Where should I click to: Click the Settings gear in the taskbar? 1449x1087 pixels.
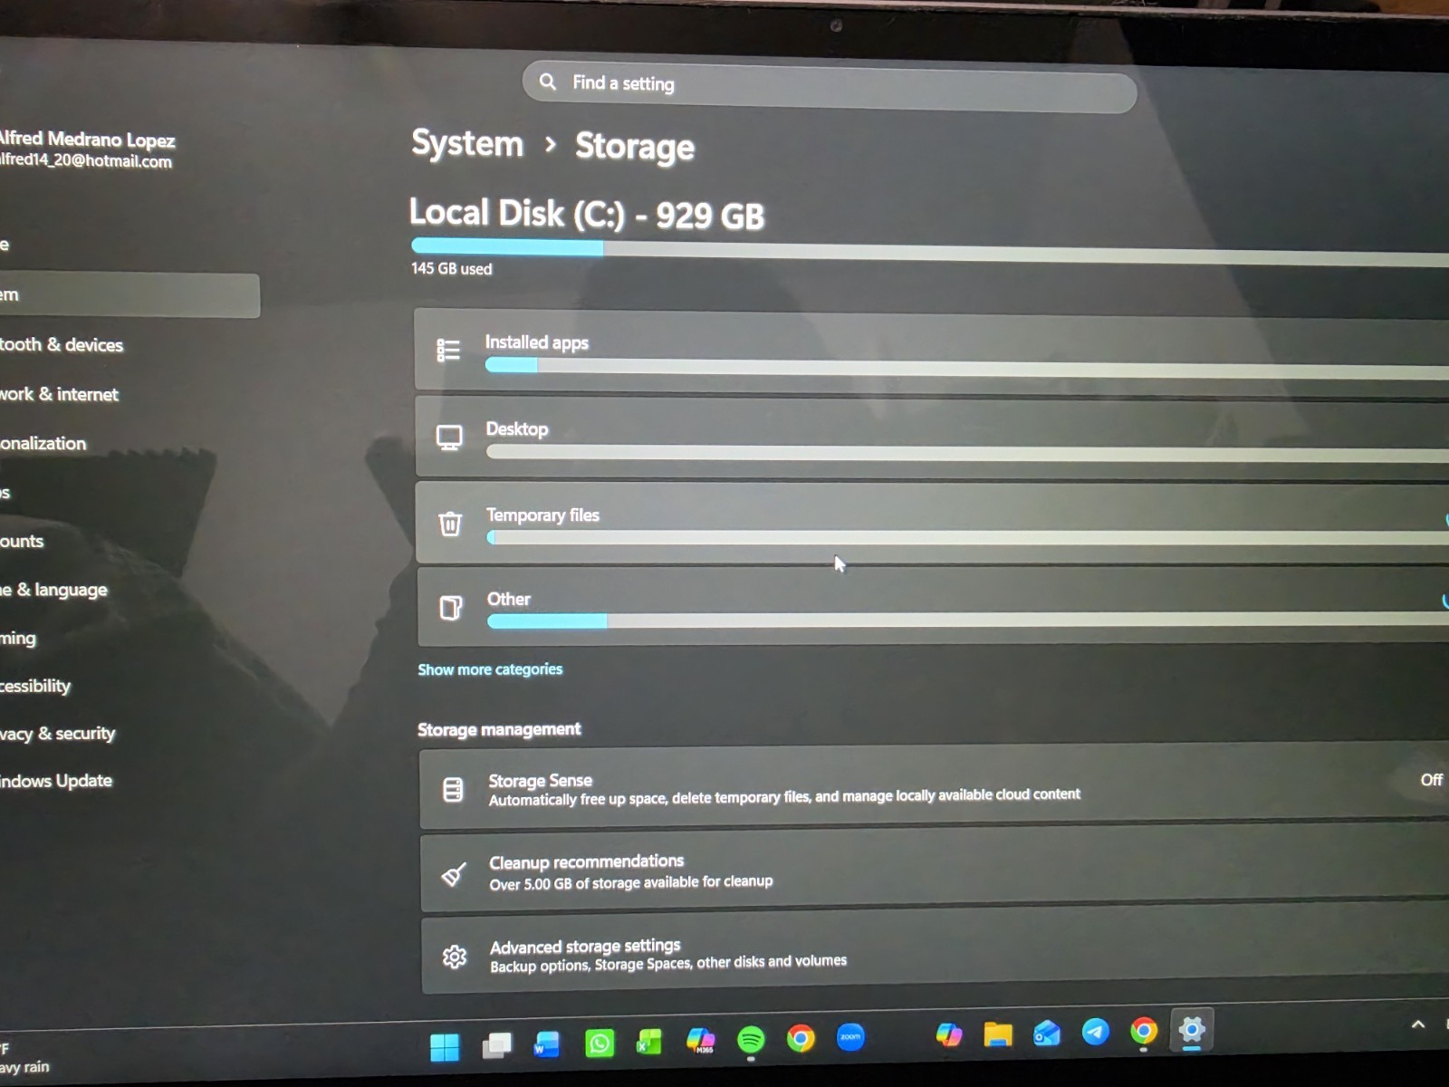coord(1192,1030)
